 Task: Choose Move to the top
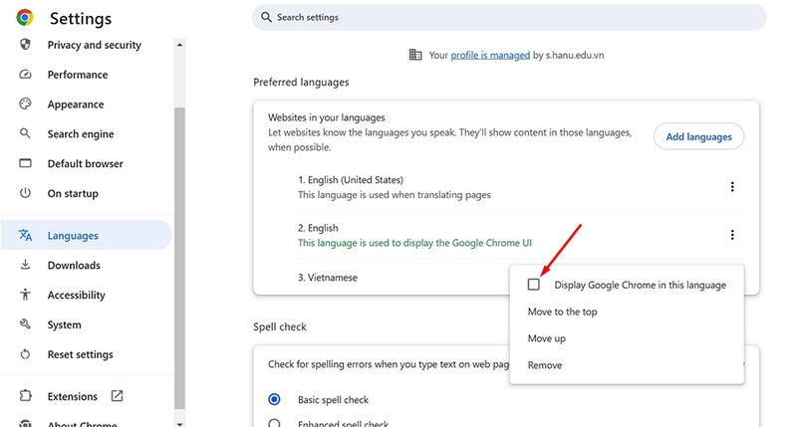click(x=562, y=312)
